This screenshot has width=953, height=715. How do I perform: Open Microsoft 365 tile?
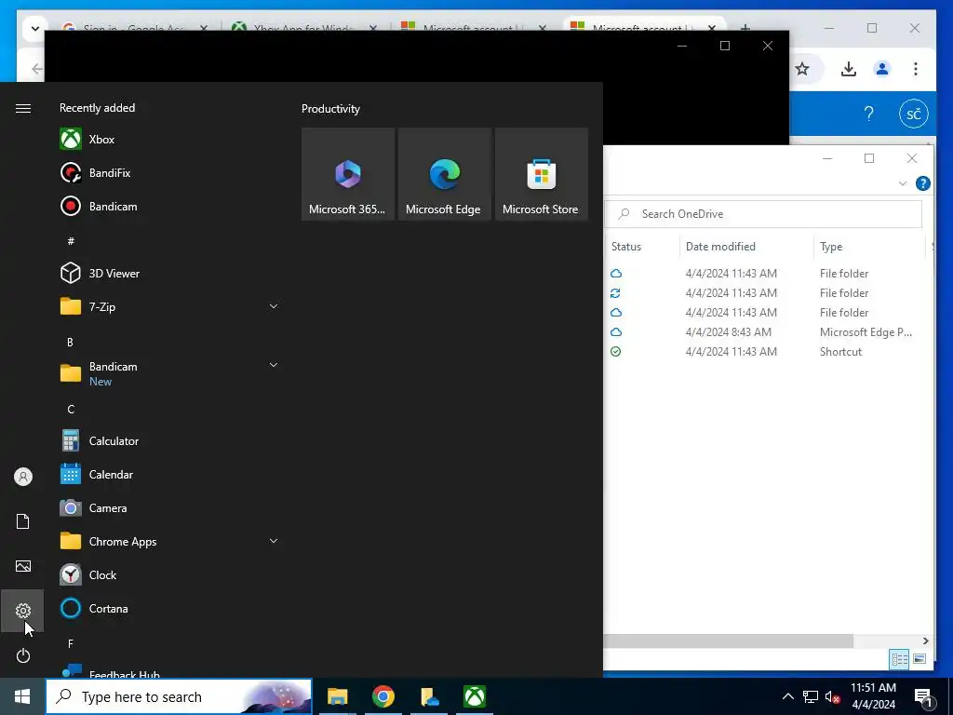tap(348, 174)
